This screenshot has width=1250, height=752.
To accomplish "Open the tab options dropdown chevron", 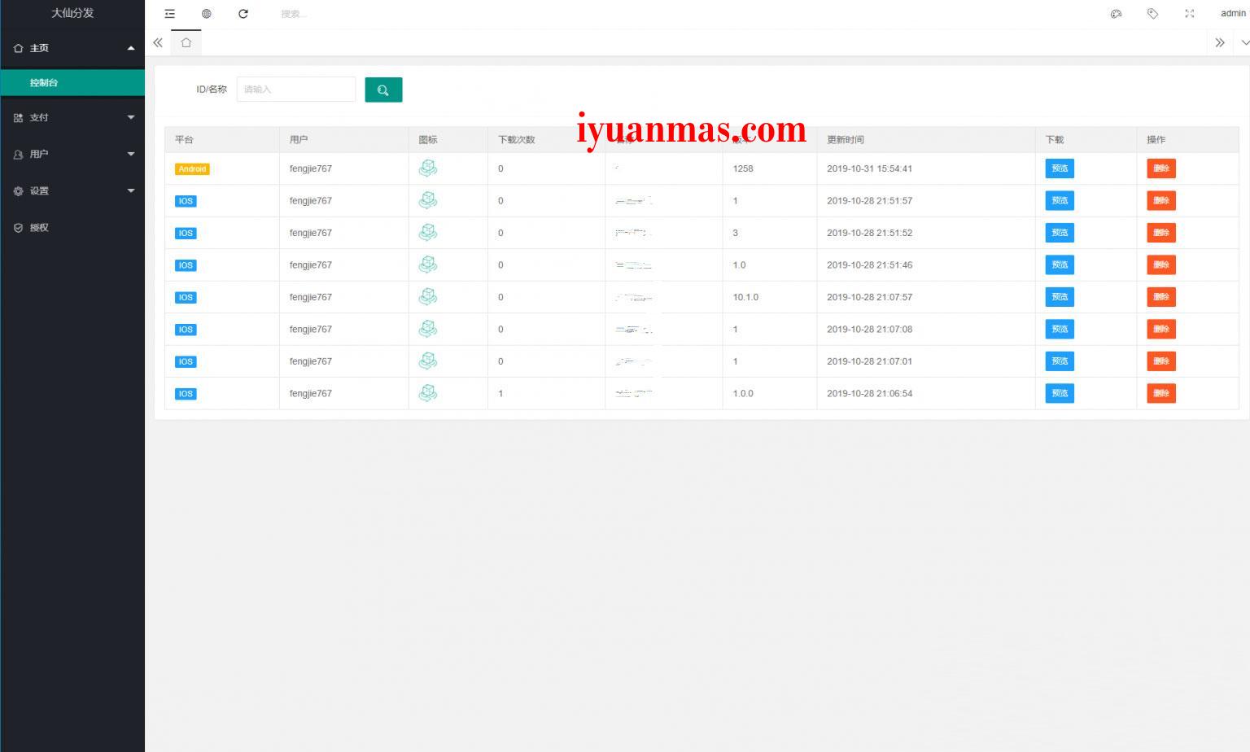I will 1245,42.
